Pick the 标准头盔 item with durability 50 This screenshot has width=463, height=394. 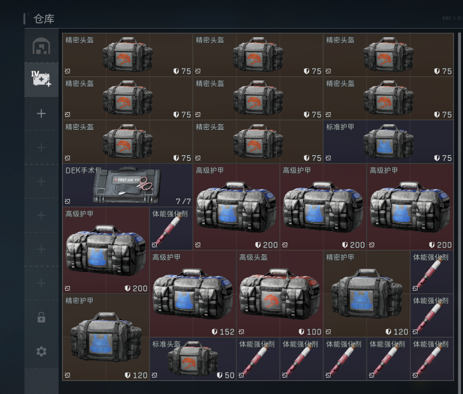(x=193, y=359)
